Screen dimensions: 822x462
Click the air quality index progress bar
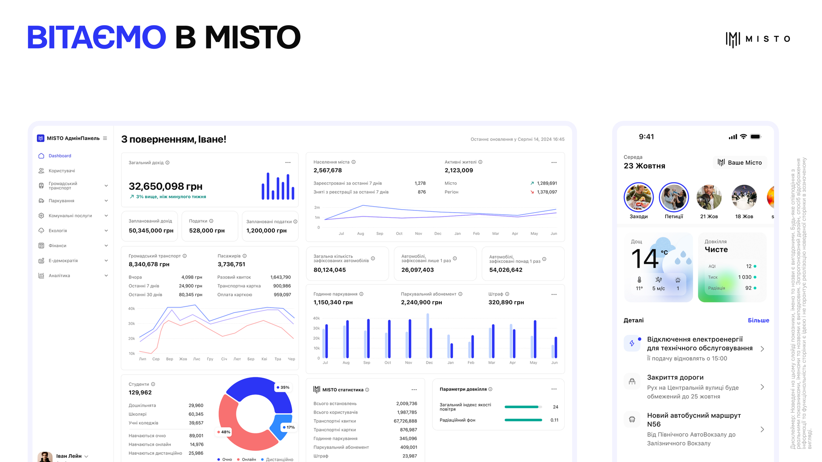[x=523, y=407]
